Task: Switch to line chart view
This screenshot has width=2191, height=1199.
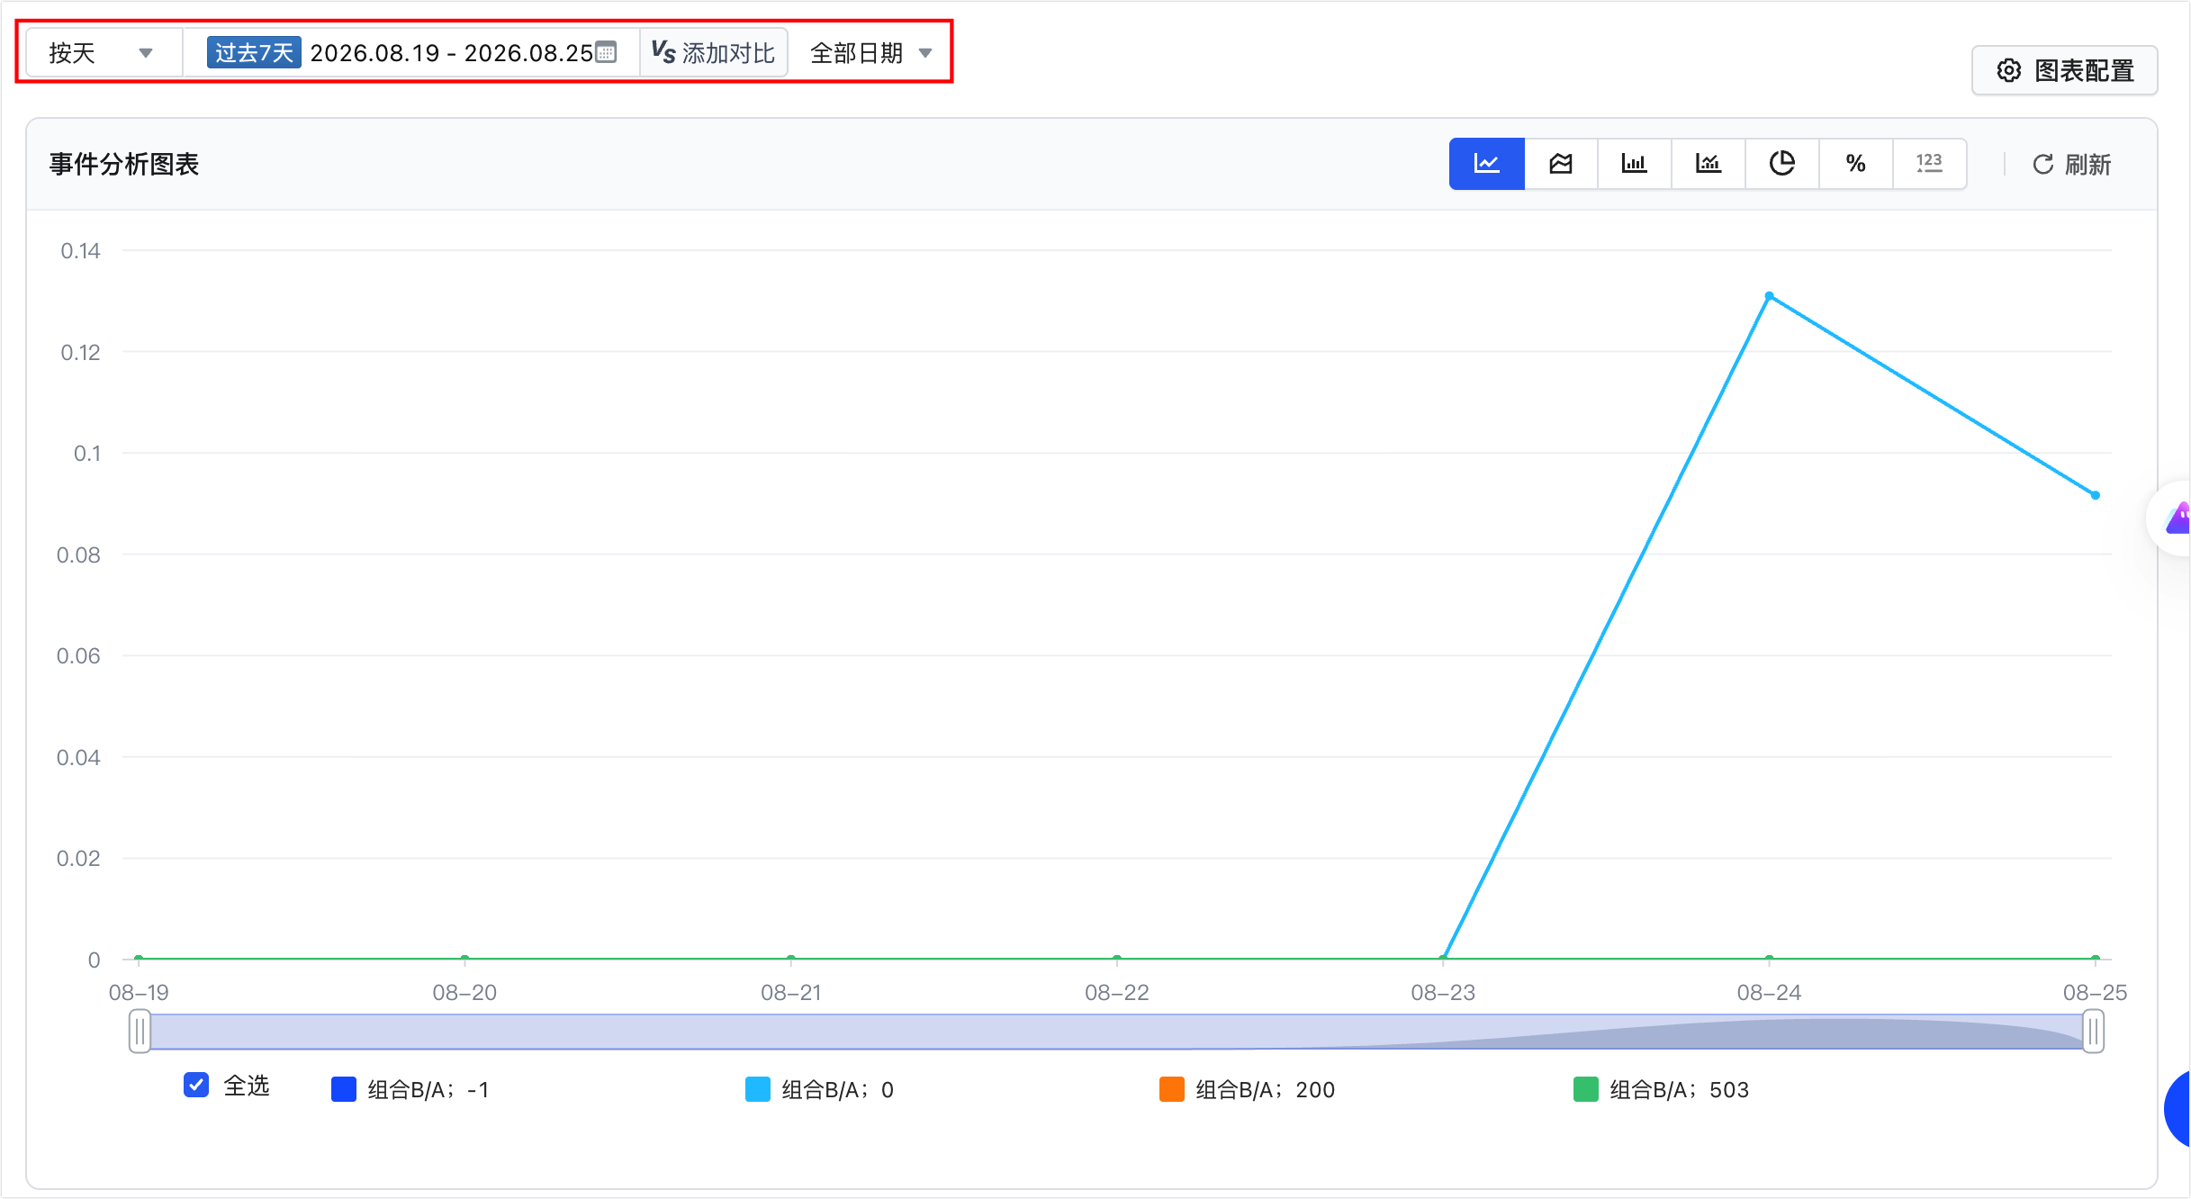Action: pyautogui.click(x=1486, y=164)
